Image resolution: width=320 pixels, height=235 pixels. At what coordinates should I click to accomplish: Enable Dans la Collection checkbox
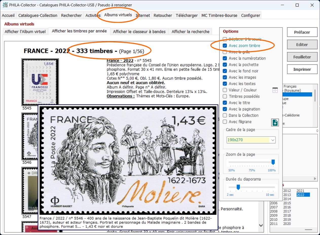[x=225, y=115]
